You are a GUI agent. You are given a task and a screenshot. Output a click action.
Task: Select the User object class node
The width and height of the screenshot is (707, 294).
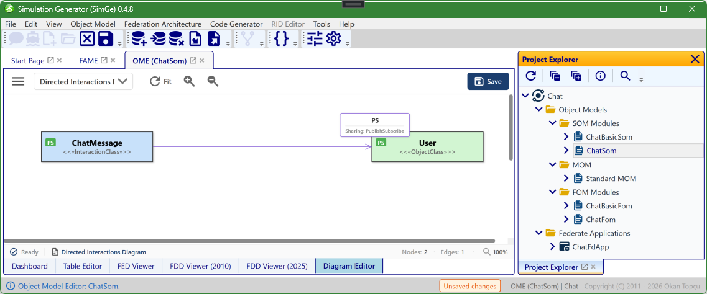coord(427,146)
